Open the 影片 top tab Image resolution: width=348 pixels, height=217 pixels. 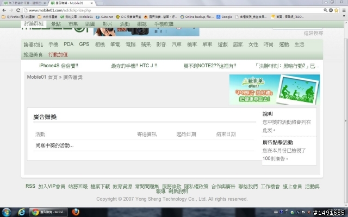coord(107,24)
